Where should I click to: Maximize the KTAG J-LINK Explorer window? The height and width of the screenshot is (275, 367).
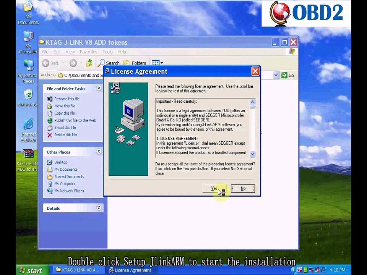pyautogui.click(x=284, y=42)
